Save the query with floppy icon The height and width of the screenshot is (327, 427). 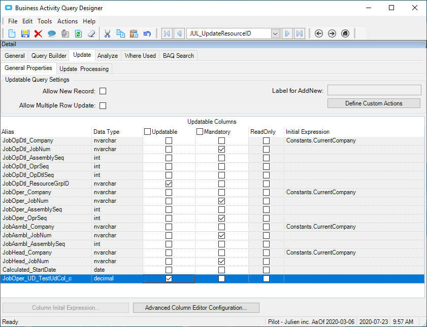point(25,33)
